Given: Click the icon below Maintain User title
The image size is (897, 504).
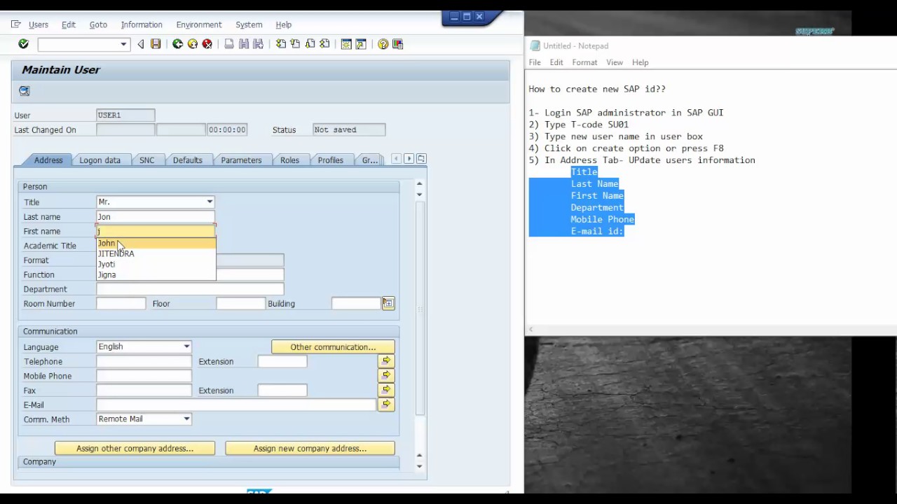Looking at the screenshot, I should point(25,90).
